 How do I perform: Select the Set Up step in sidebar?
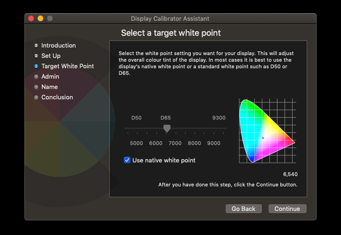(51, 56)
